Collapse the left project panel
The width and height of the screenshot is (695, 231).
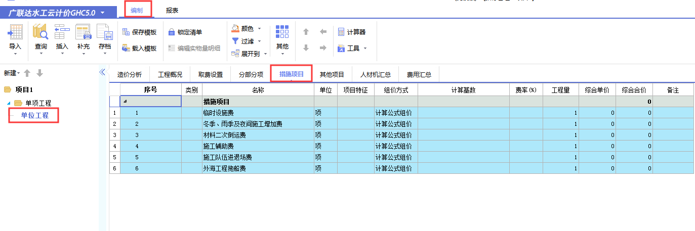coord(102,72)
